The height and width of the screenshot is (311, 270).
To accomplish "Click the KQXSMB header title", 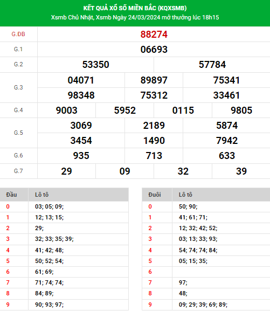I will 135,8.
